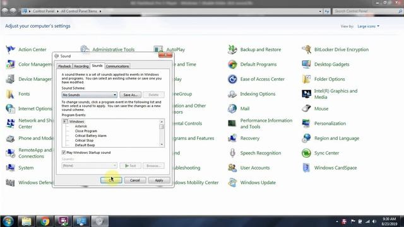Open the BitLocker Drive Encryption icon
This screenshot has width=404, height=227.
click(x=306, y=49)
